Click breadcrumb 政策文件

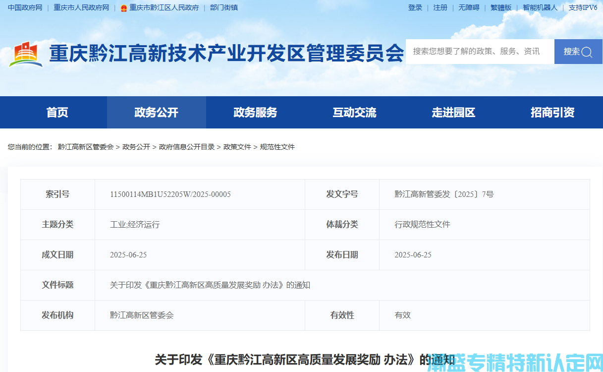237,147
